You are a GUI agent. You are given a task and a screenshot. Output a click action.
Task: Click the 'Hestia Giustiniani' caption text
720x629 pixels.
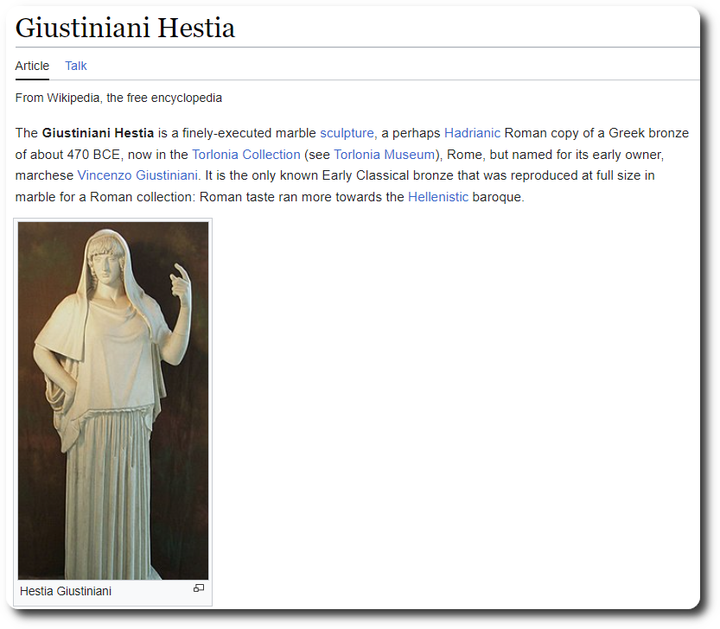[x=66, y=591]
